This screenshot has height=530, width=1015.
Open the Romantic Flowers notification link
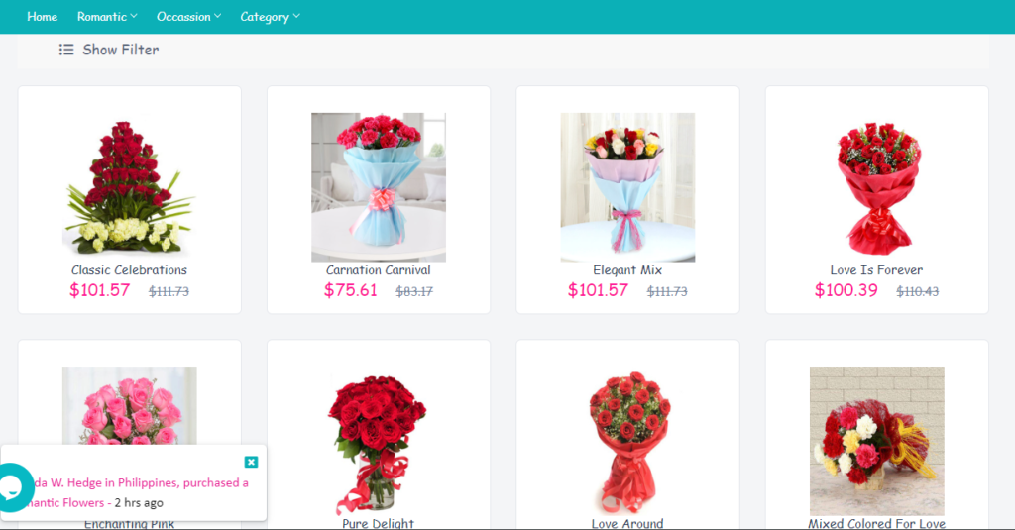coord(64,503)
